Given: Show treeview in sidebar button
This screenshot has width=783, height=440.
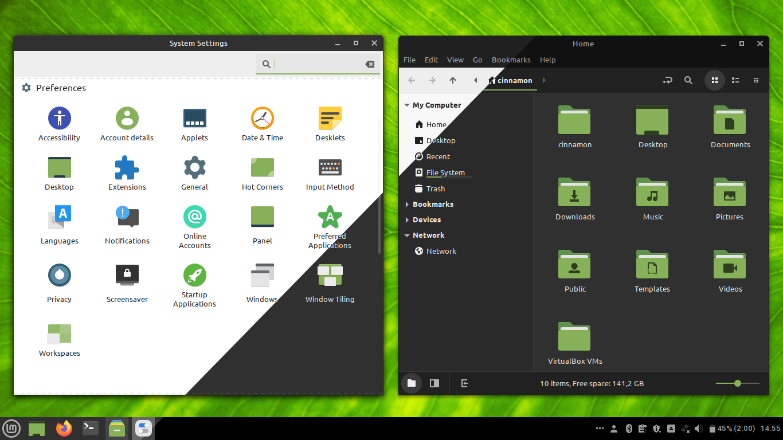Looking at the screenshot, I should (x=434, y=383).
